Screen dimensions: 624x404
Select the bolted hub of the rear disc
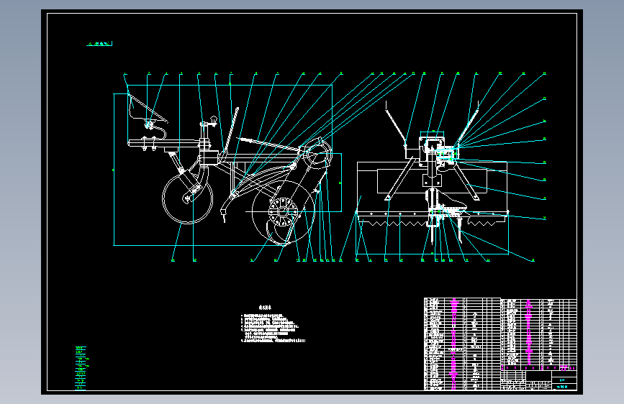(283, 211)
